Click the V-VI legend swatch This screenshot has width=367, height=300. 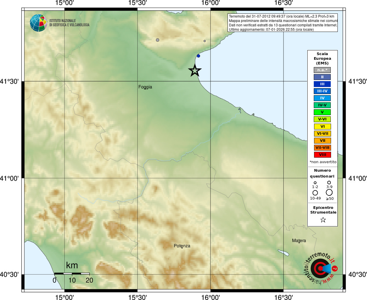(322, 119)
